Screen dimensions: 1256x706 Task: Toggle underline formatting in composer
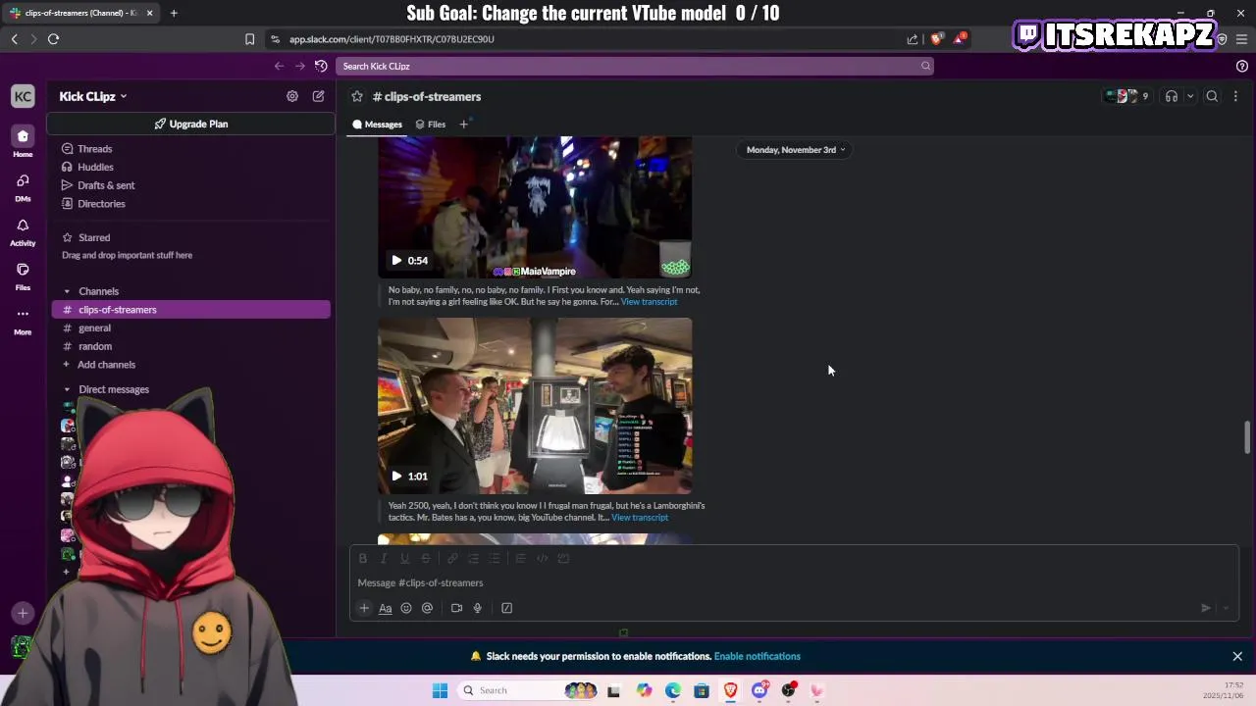point(404,558)
